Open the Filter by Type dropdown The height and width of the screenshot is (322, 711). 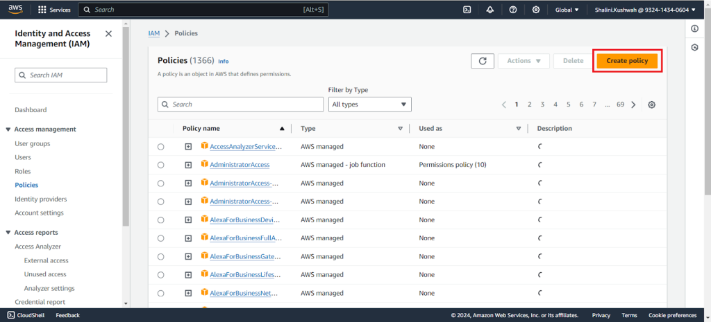tap(369, 105)
